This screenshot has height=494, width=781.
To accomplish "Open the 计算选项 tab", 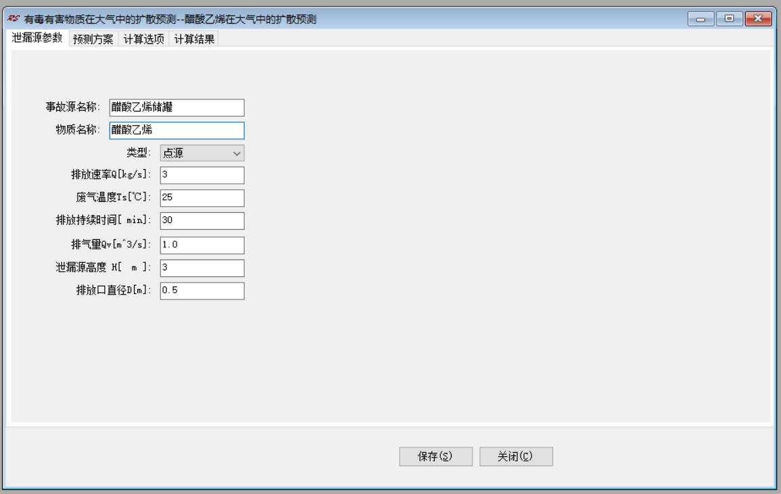I will coord(144,39).
